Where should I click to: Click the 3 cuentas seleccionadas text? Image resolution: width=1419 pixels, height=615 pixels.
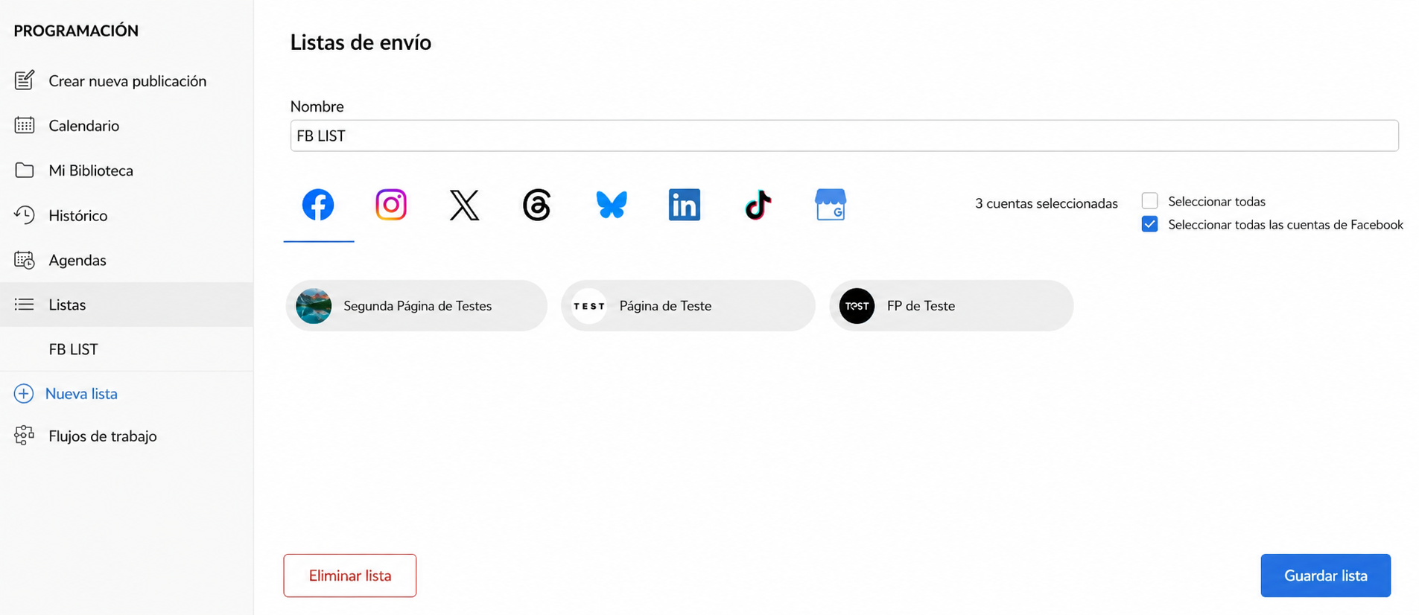pos(1047,203)
